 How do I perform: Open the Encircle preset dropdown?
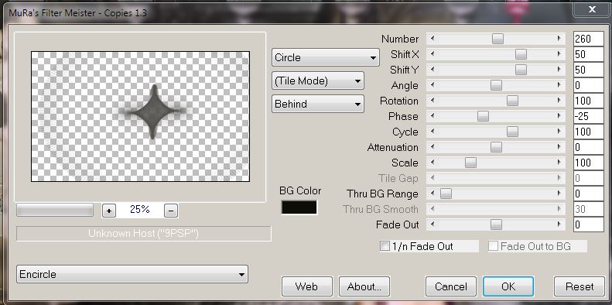click(132, 274)
